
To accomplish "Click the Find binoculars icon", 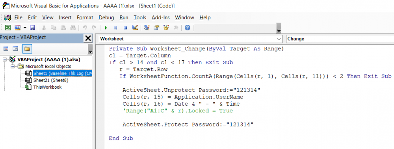I will click(x=73, y=28).
